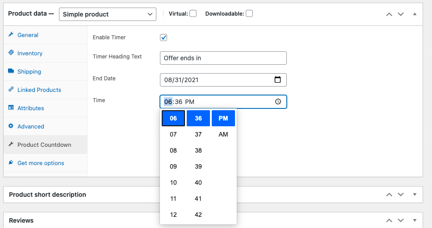This screenshot has width=432, height=228.
Task: Open the Linked Products tab
Action: tap(46, 90)
